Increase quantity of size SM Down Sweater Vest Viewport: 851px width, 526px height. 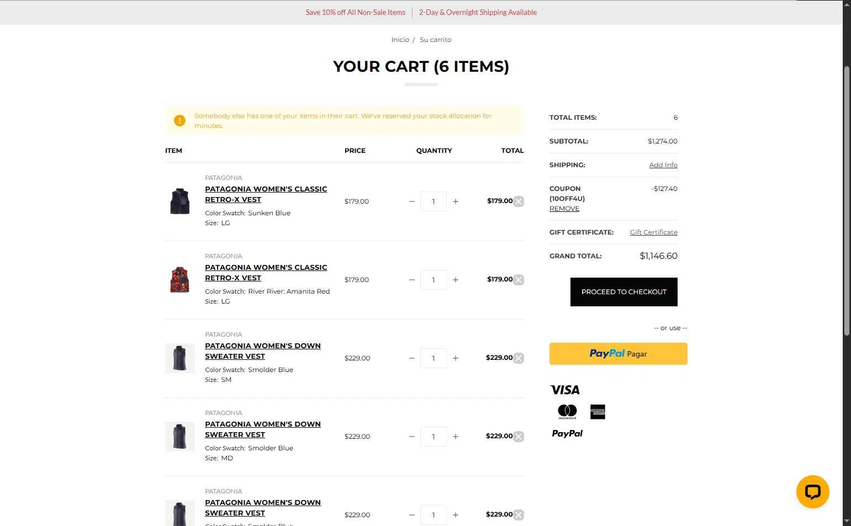(x=456, y=358)
